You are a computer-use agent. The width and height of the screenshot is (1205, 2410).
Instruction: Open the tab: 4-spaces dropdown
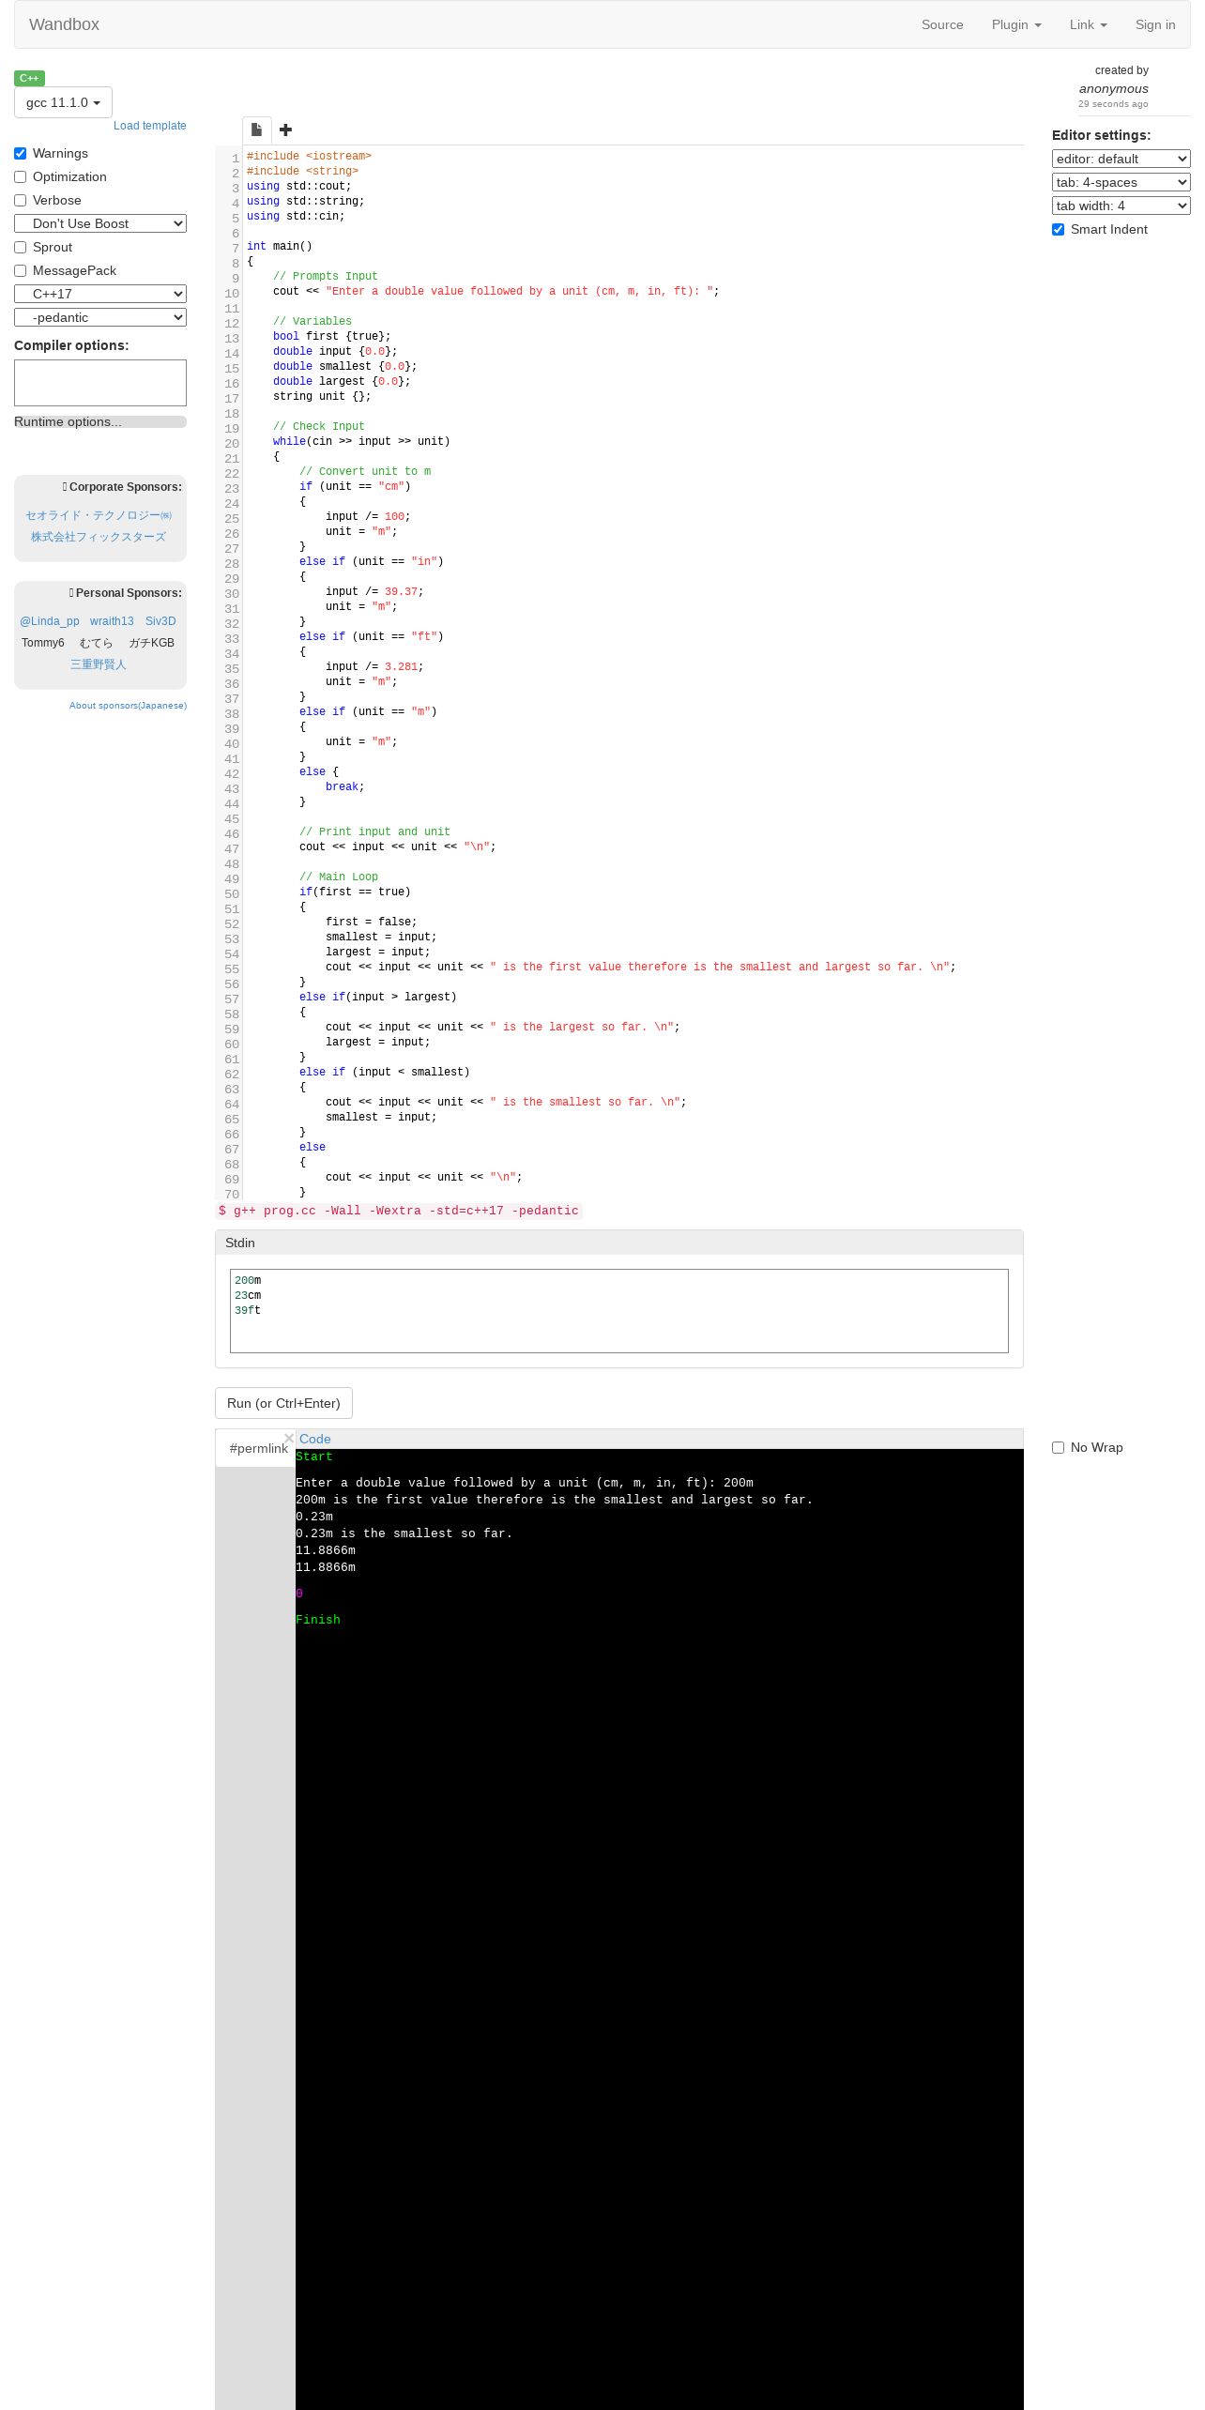coord(1121,182)
